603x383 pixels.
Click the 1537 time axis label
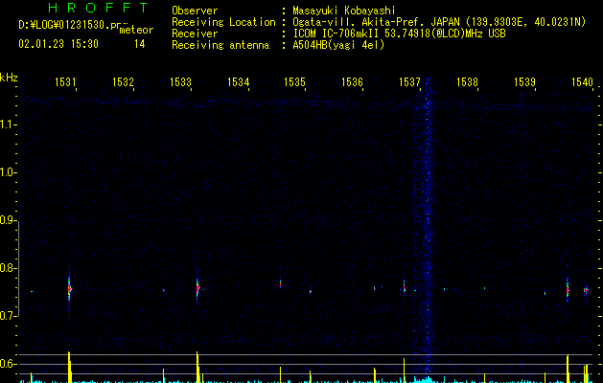tap(409, 81)
